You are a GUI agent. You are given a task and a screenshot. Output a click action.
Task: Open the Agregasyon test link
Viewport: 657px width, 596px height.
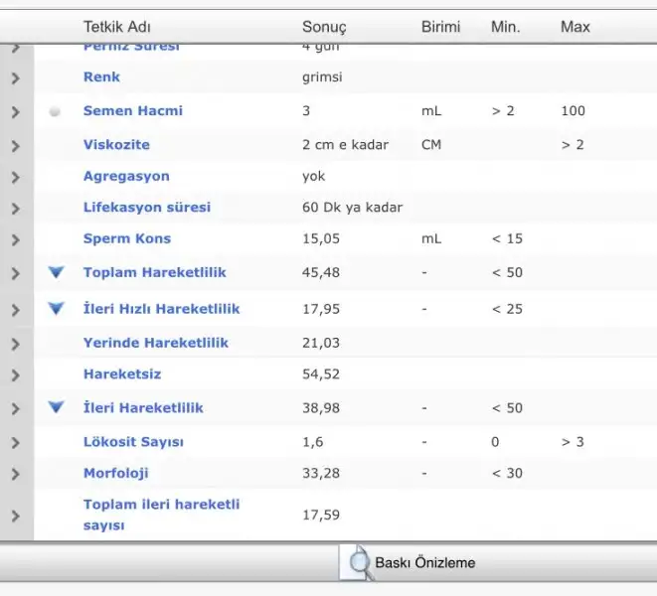click(126, 176)
